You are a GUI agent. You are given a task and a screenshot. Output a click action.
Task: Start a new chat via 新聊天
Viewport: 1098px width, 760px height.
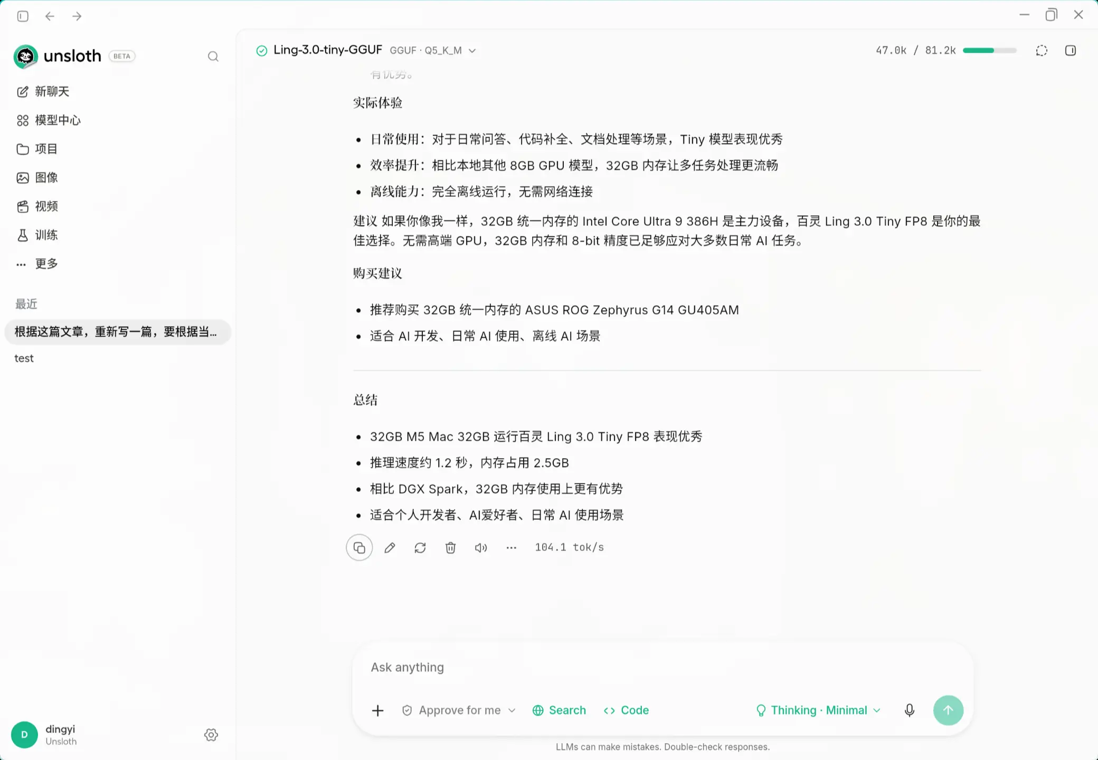coord(43,92)
